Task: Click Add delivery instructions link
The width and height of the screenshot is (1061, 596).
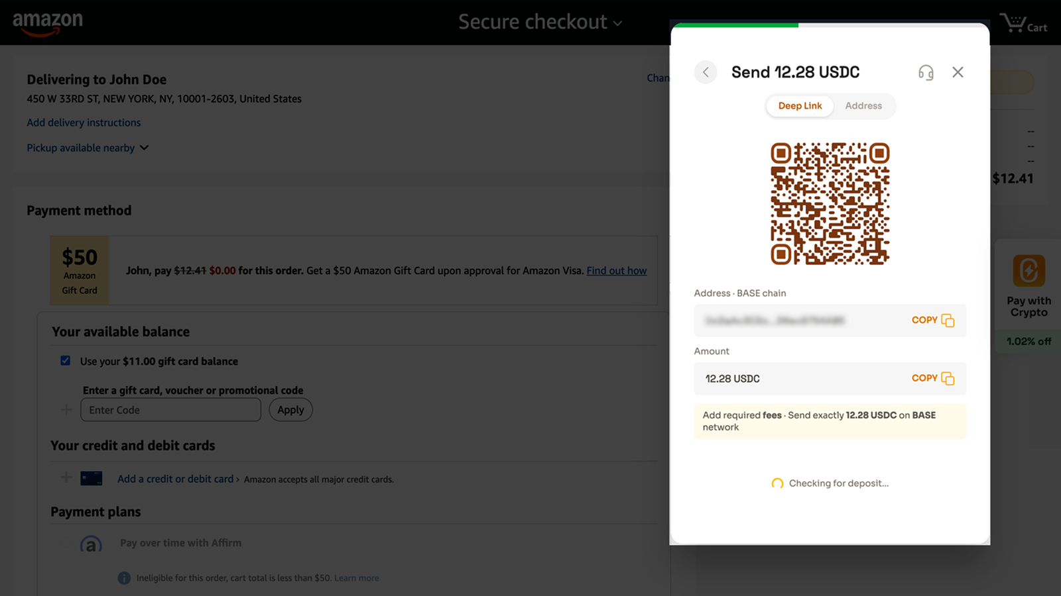Action: click(84, 123)
